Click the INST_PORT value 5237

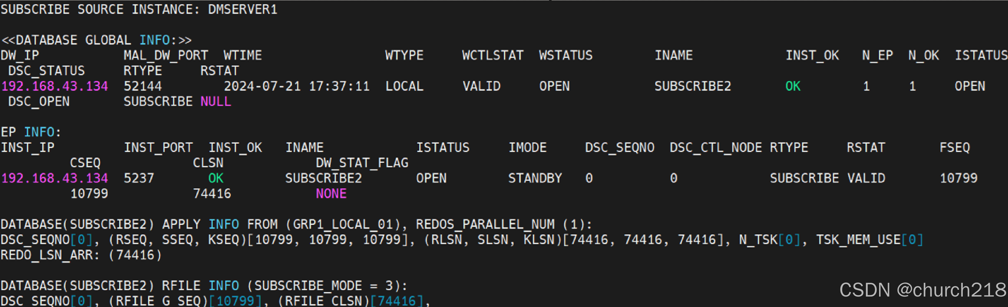[x=139, y=178]
